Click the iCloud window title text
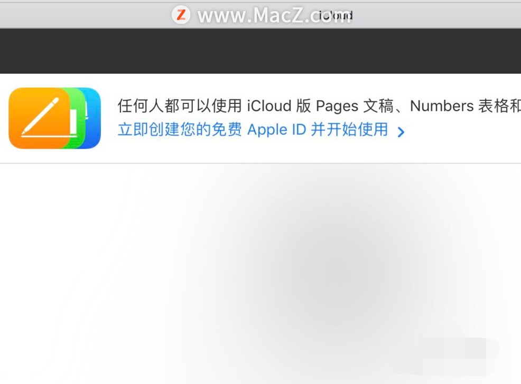 [336, 15]
